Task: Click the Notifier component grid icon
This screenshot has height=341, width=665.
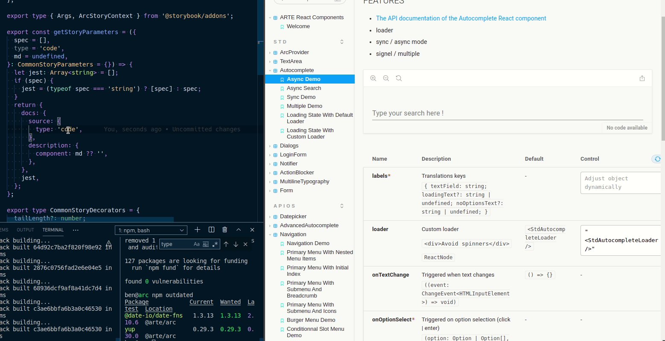Action: (275, 164)
